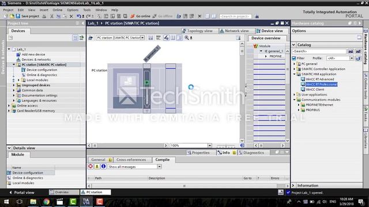369x207 pixels.
Task: Open Device configuration under PC station
Action: [x=42, y=70]
